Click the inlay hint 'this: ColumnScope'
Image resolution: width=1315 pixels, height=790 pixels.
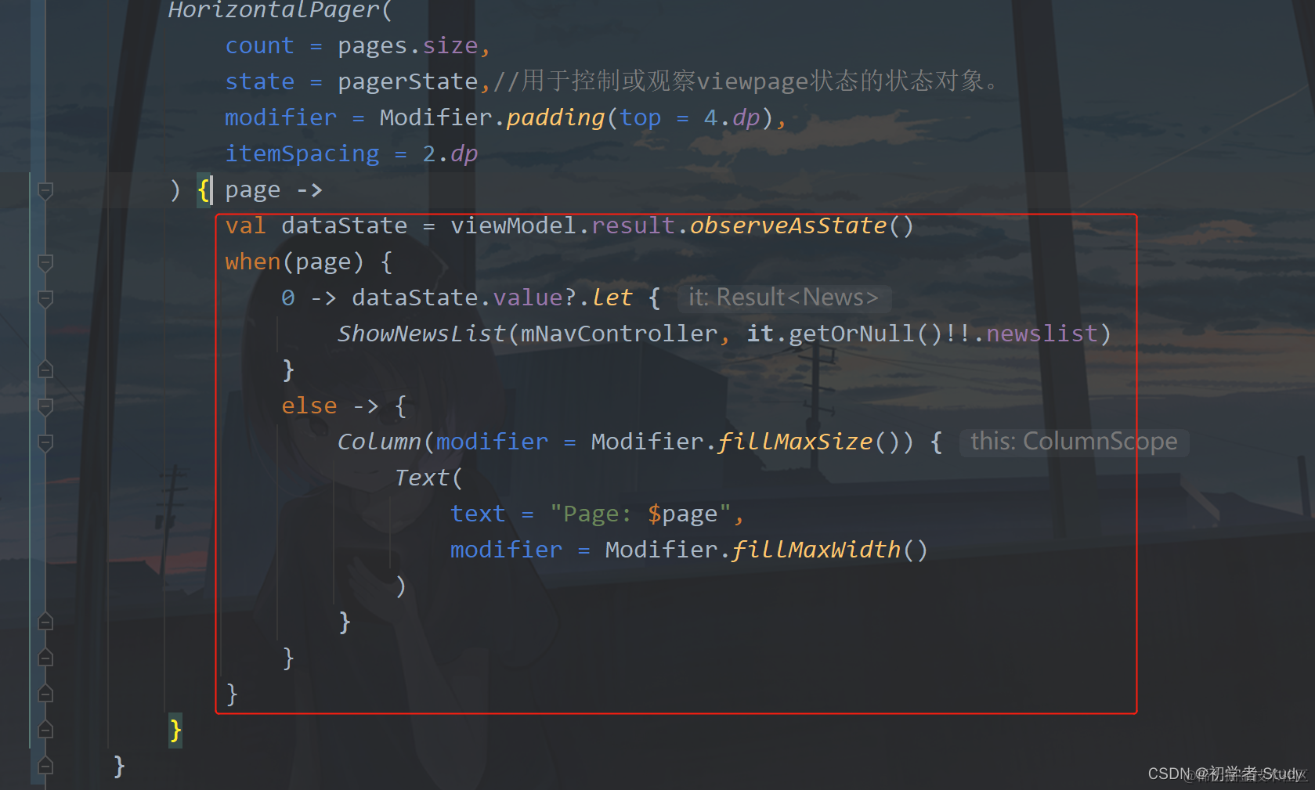[x=1074, y=442]
